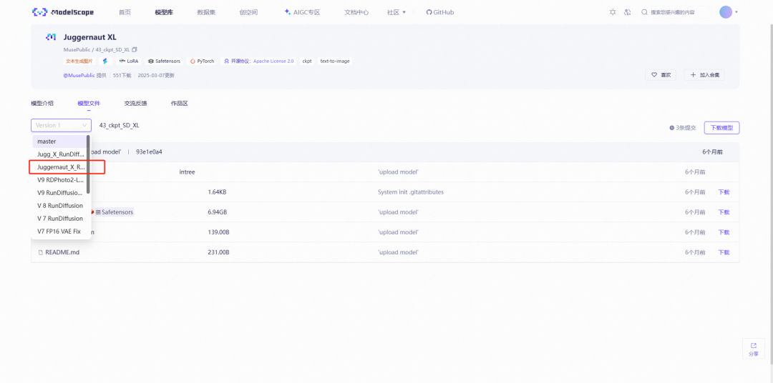Open the @MusePublic profile link
The image size is (773, 383).
click(79, 75)
